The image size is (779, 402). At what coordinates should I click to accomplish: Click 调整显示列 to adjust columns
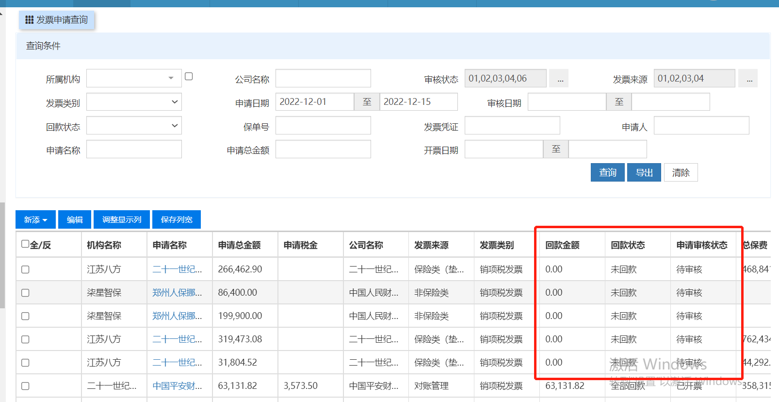(x=122, y=219)
